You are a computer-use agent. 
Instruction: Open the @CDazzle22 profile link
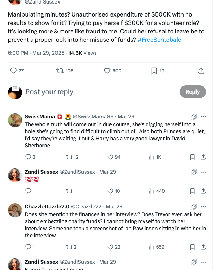86,207
